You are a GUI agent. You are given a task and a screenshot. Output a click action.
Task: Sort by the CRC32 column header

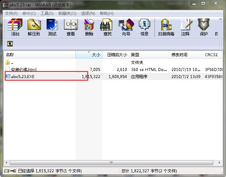click(213, 55)
